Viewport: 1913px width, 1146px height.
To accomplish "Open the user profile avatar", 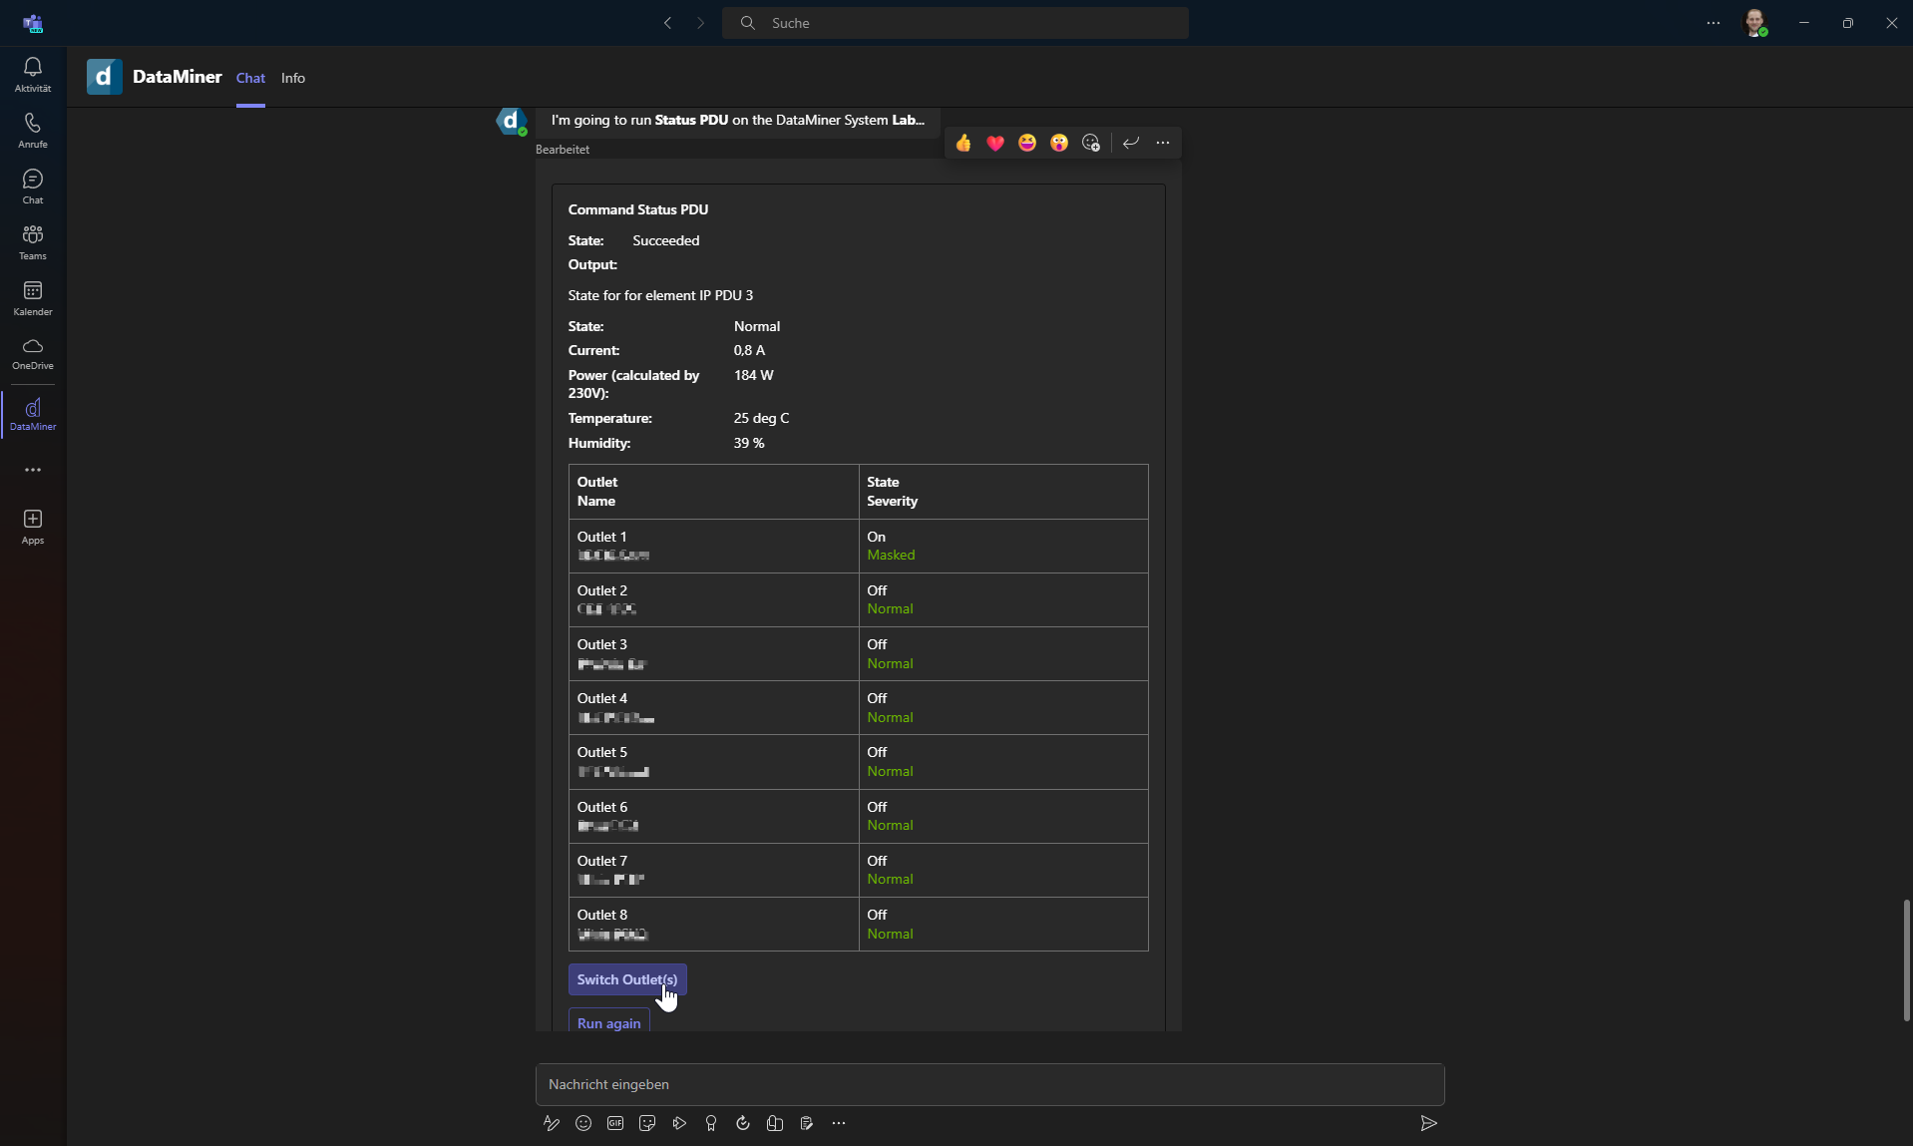I will point(1755,23).
